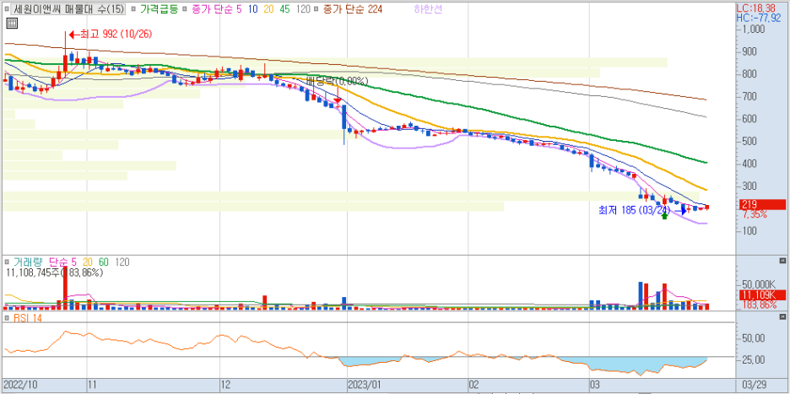
Task: Click the gray 120 volume average value
Action: (x=122, y=262)
